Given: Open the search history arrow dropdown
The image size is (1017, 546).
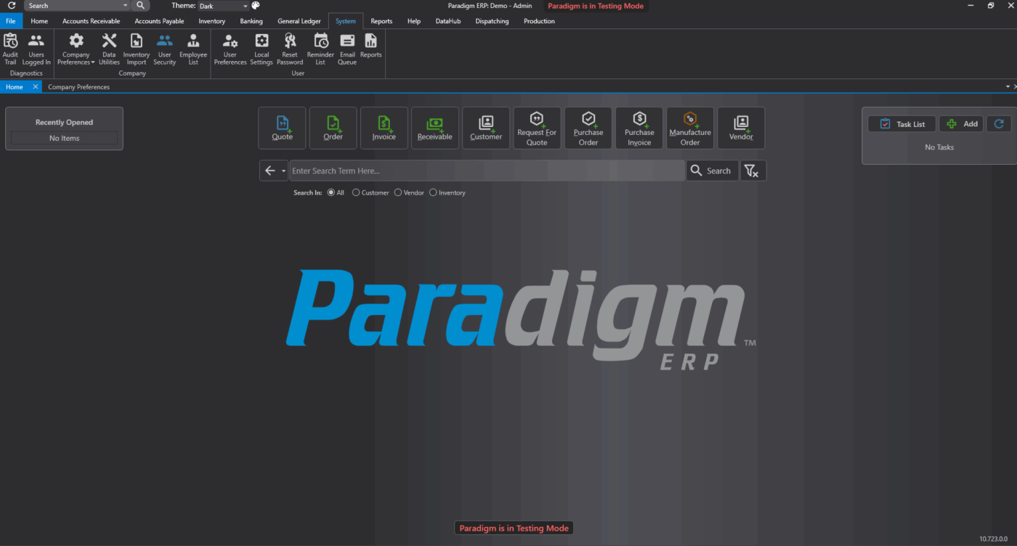Looking at the screenshot, I should [x=283, y=171].
